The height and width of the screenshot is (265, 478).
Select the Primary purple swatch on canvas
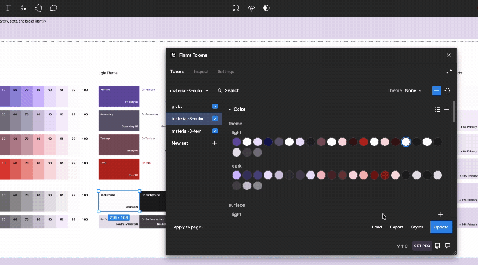(x=119, y=96)
